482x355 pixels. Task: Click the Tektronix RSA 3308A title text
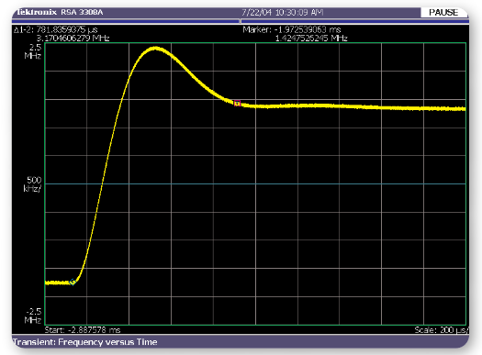pos(60,12)
